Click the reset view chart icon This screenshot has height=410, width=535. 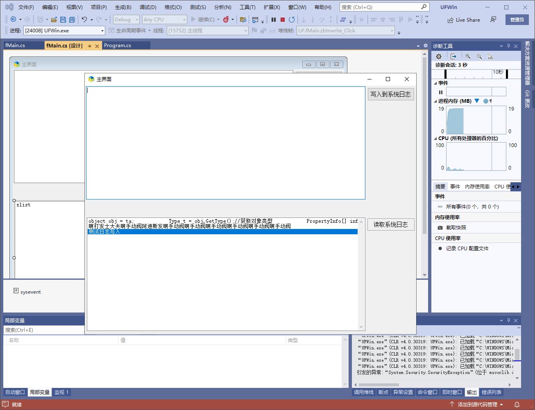coord(490,57)
